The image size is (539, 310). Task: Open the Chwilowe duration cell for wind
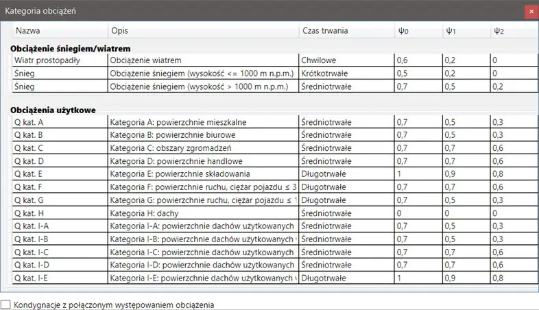pyautogui.click(x=318, y=60)
